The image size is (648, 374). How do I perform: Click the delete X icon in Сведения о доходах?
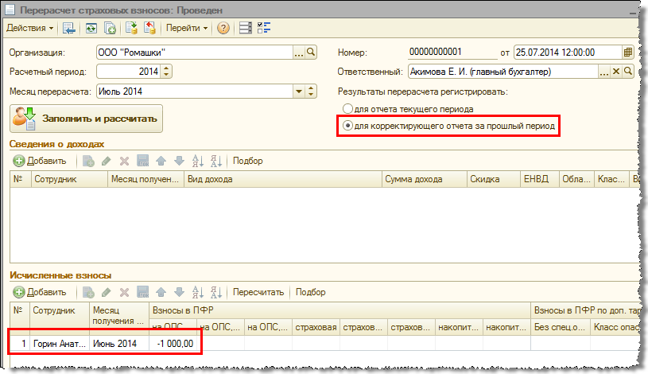pyautogui.click(x=124, y=161)
